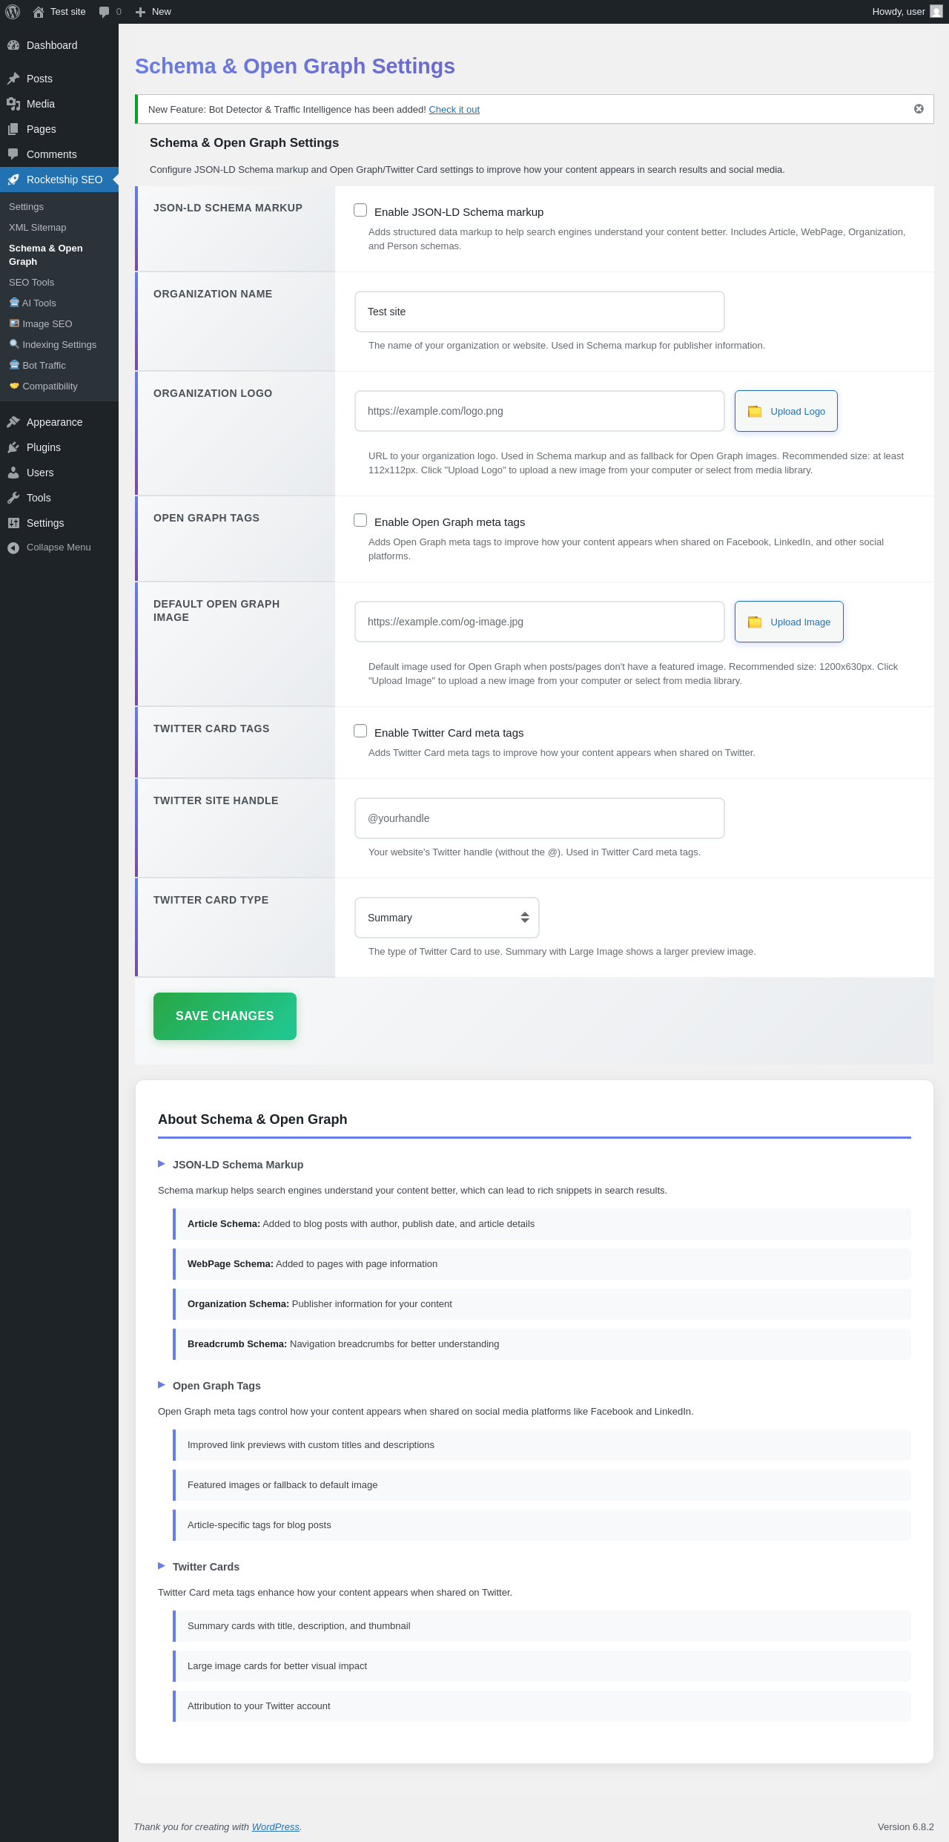This screenshot has height=1842, width=949.
Task: Click the Collapse Menu arrow icon
Action: pos(13,547)
